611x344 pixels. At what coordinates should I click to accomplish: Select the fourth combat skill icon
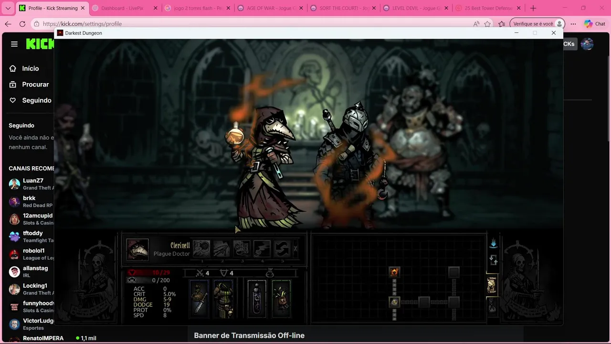[x=262, y=249]
